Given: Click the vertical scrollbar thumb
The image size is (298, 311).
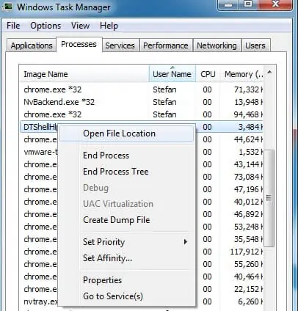Looking at the screenshot, I should pyautogui.click(x=269, y=198).
